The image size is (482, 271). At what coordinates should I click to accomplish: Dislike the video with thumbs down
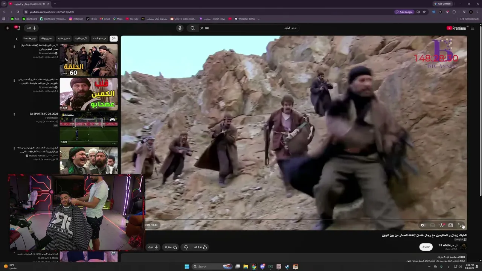[x=186, y=247]
